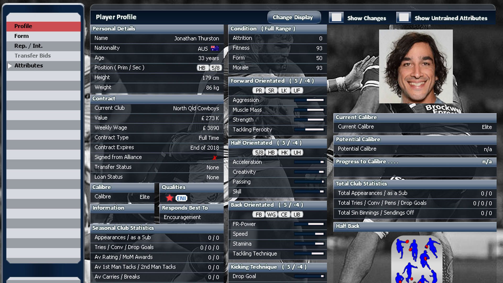Click the Progress to Calibre header
The width and height of the screenshot is (503, 283).
[x=415, y=162]
